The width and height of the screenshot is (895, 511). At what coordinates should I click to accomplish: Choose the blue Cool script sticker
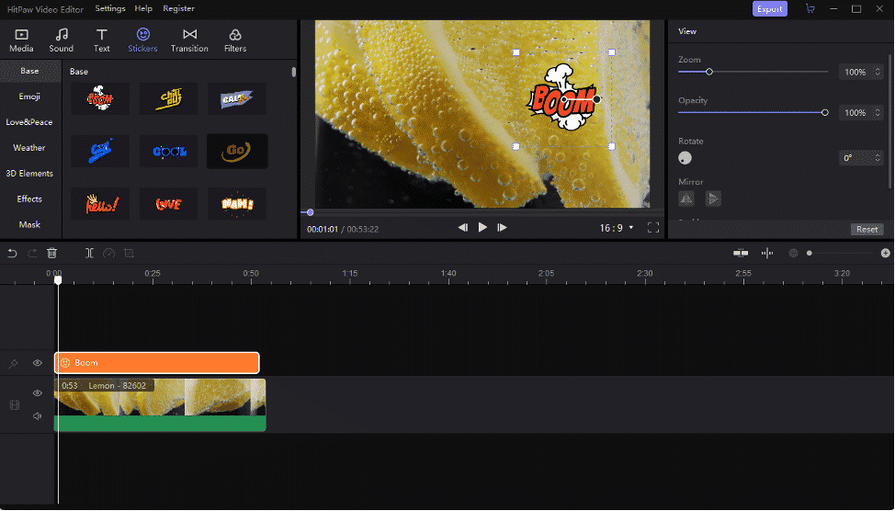pos(100,152)
